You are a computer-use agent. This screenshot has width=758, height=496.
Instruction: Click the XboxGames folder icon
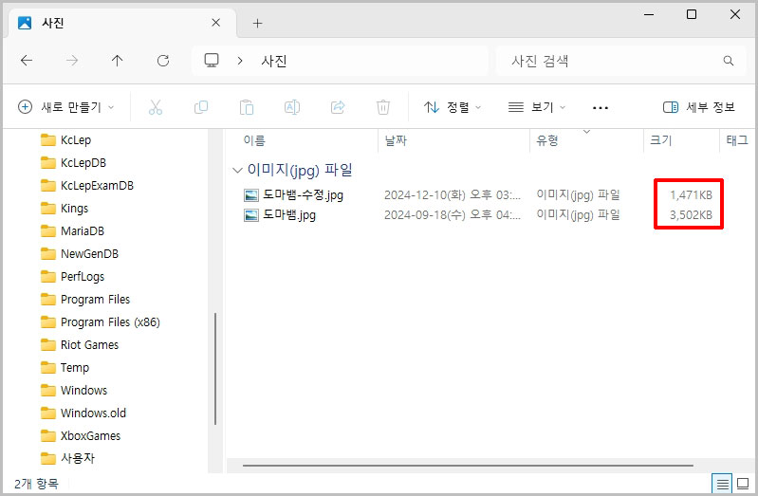coord(47,435)
